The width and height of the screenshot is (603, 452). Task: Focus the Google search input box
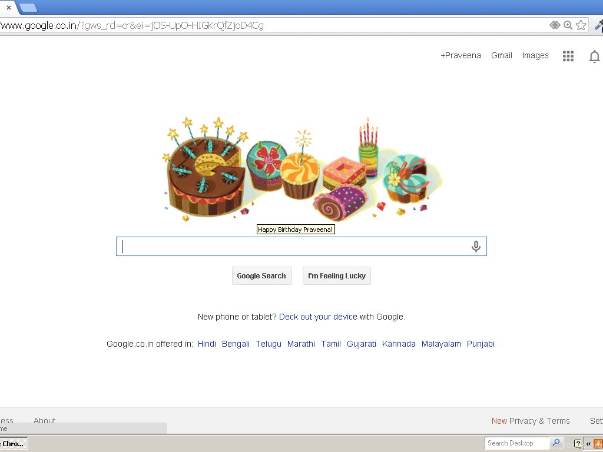point(301,247)
